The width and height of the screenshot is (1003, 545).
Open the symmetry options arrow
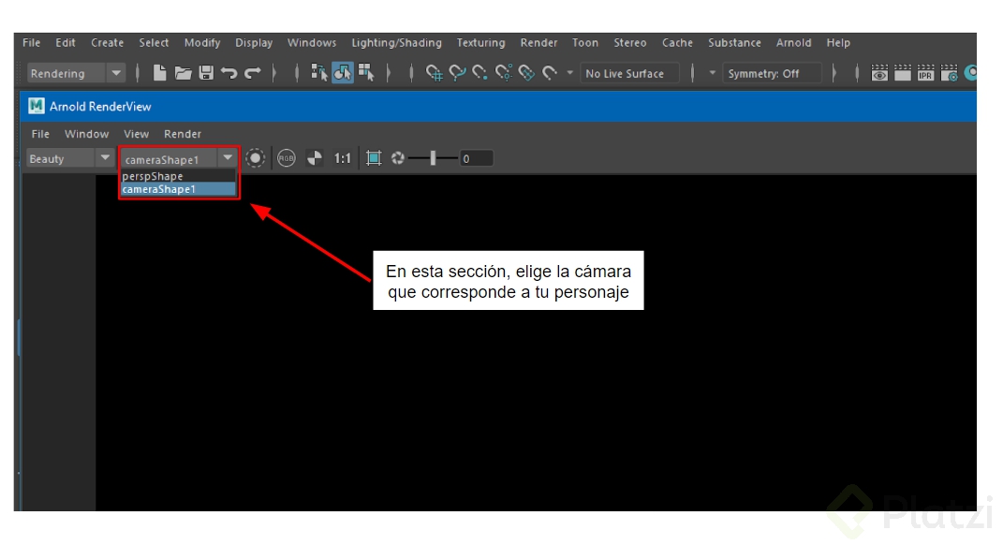pos(712,73)
